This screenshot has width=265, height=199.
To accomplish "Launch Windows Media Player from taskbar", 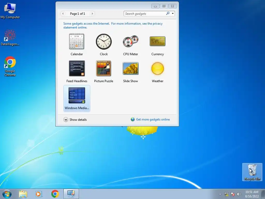I will coord(39,194).
